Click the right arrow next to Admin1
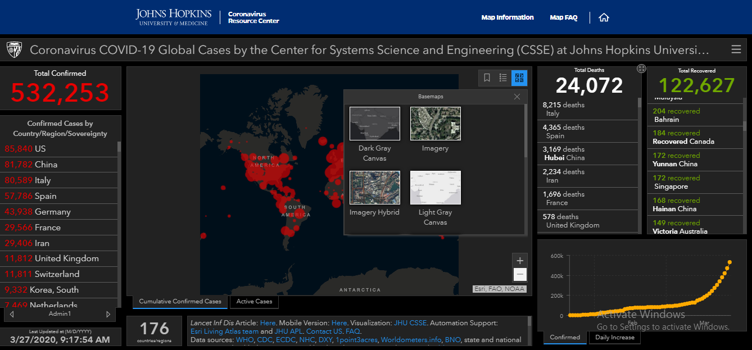 108,314
